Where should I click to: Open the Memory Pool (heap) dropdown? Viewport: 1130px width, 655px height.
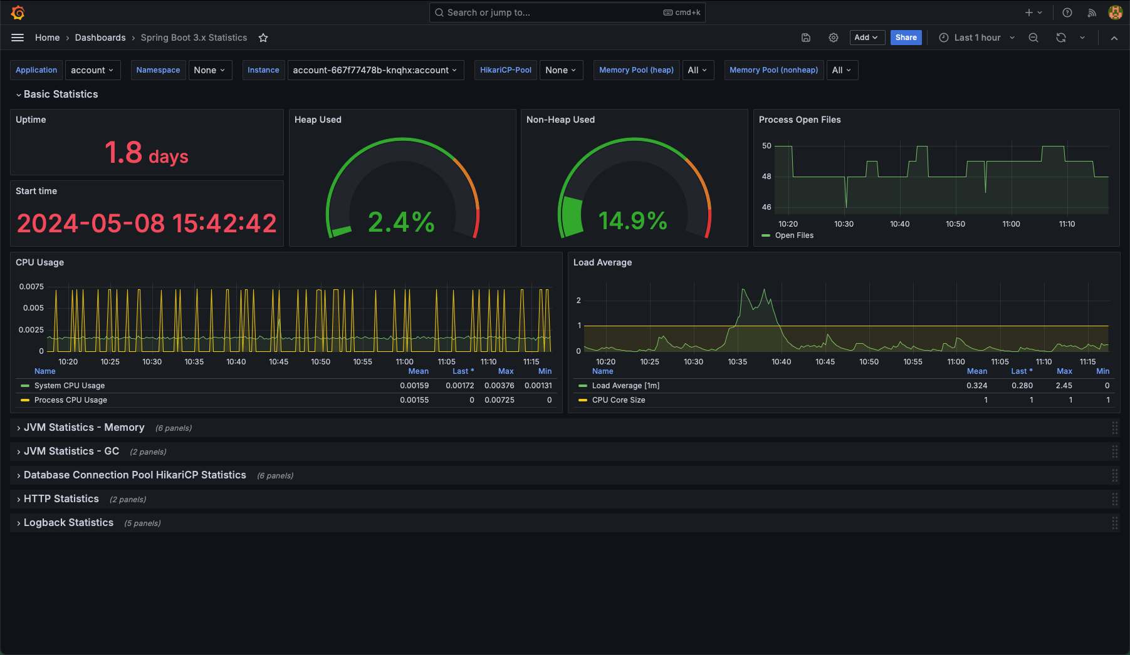click(x=697, y=70)
